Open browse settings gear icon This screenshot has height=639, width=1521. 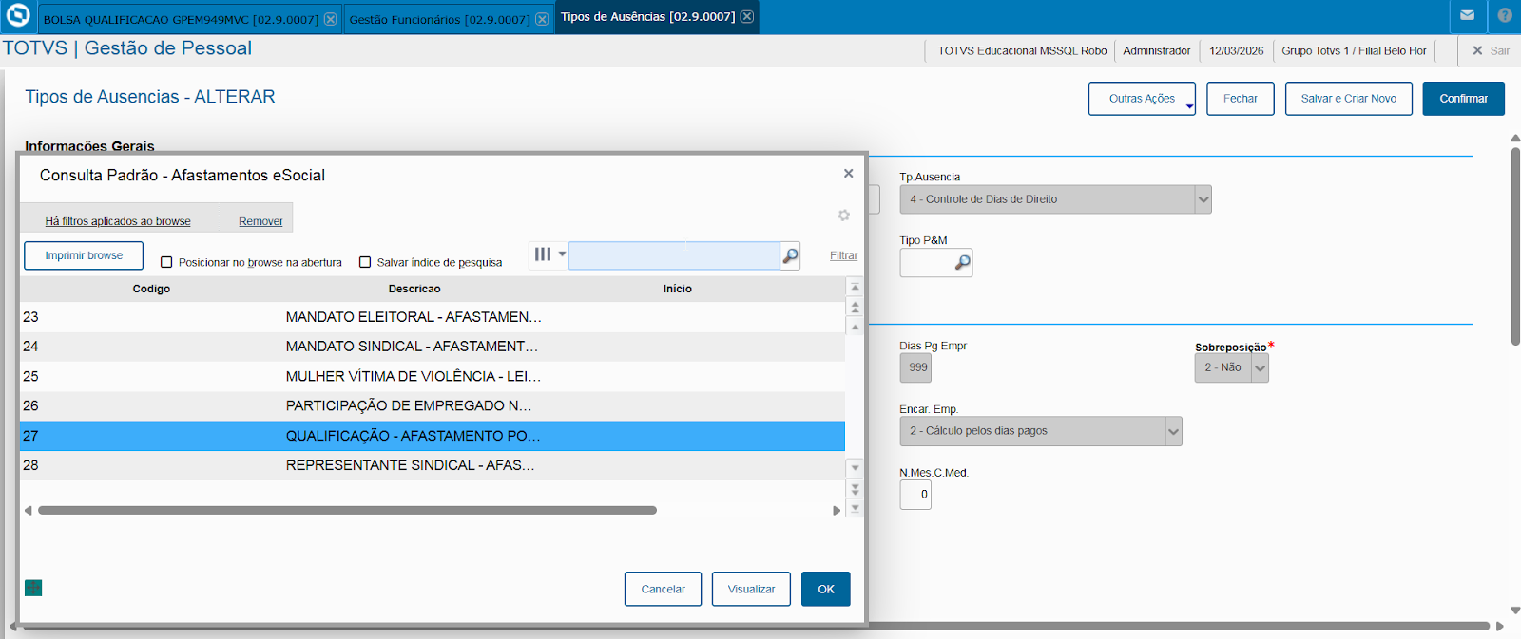tap(843, 216)
